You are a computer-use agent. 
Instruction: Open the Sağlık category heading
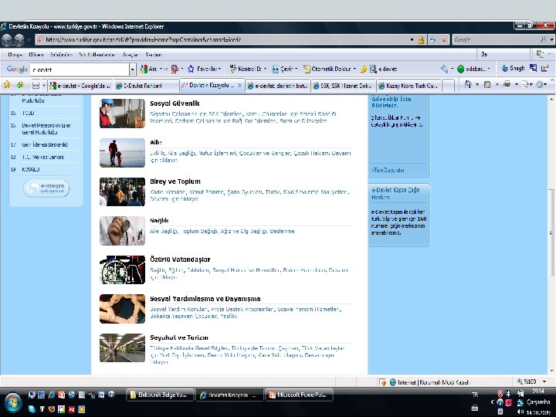coord(159,221)
